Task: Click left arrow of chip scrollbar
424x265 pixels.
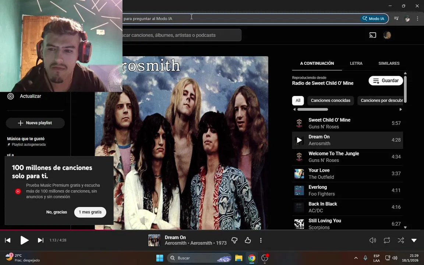Action: click(x=294, y=110)
